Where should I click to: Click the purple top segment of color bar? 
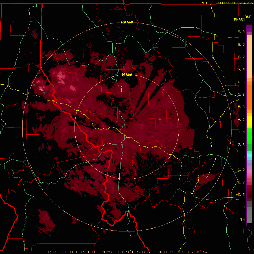[x=249, y=28]
